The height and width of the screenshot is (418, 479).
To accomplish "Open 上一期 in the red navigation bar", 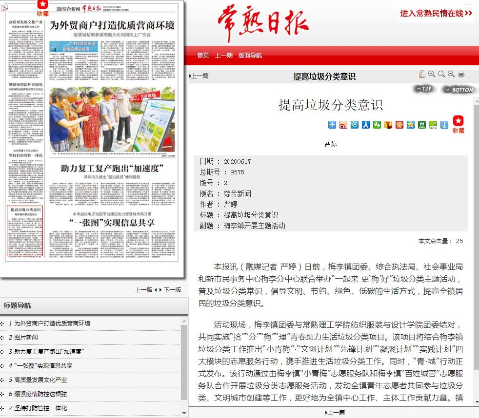I will point(224,55).
